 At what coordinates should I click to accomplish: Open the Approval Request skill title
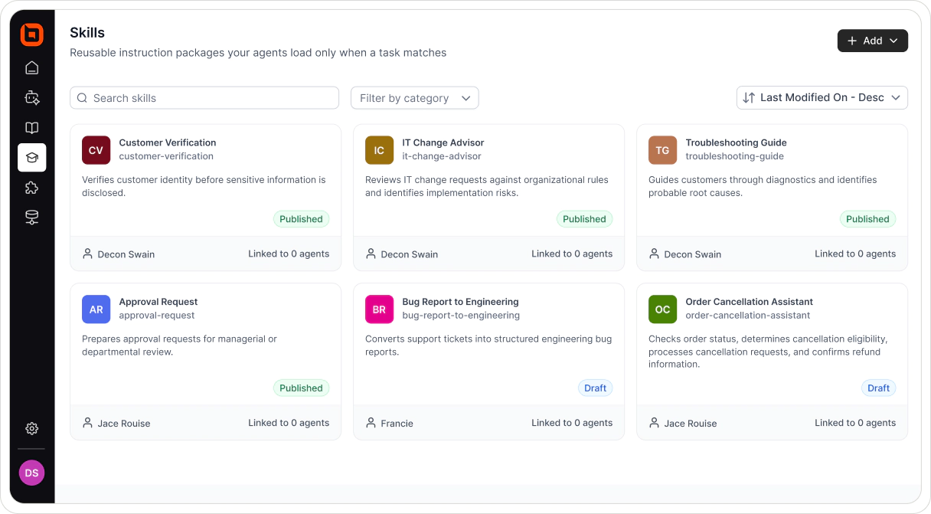click(x=158, y=302)
